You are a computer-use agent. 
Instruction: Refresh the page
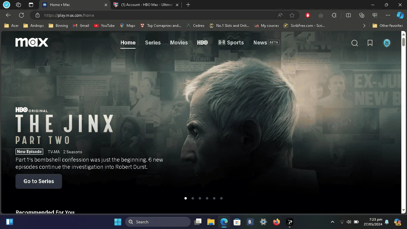click(21, 15)
